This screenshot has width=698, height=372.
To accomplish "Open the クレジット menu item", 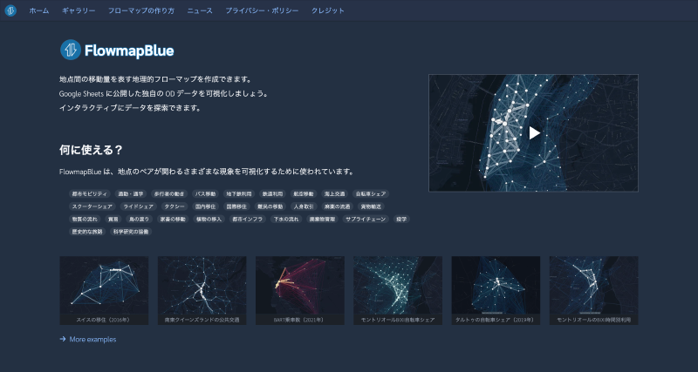I will 328,10.
